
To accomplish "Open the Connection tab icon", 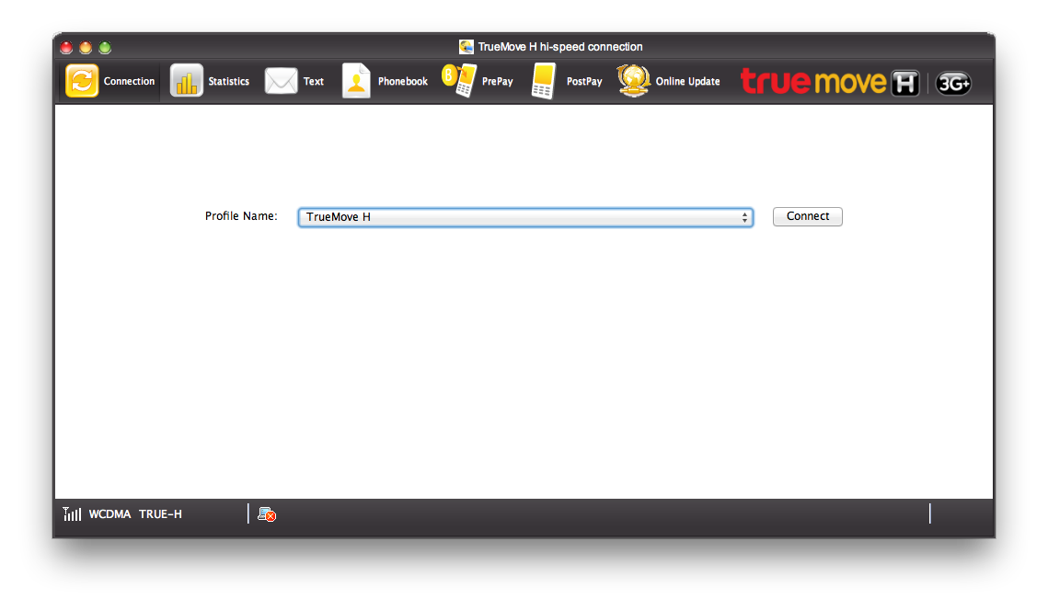I will 82,81.
